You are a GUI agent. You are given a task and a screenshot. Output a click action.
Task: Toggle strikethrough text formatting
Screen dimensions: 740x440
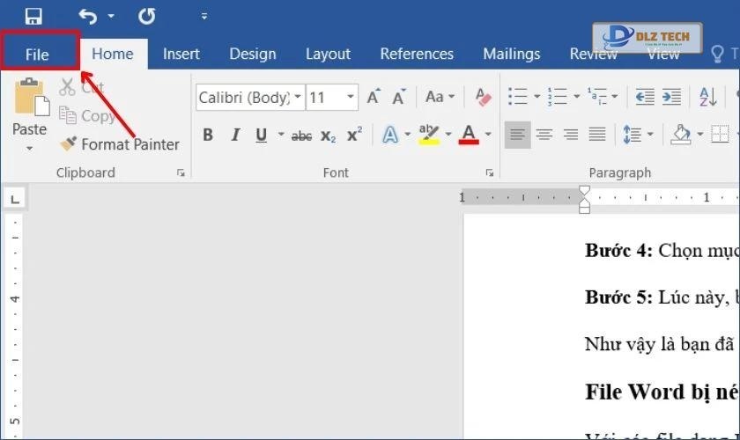click(x=301, y=136)
